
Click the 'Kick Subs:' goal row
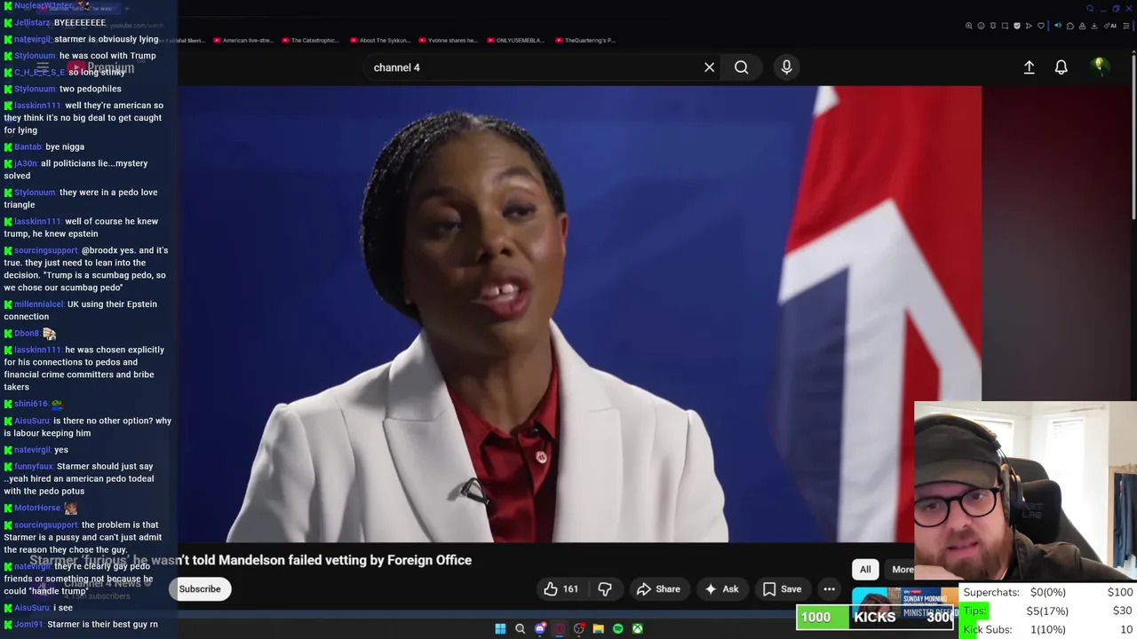(1048, 629)
